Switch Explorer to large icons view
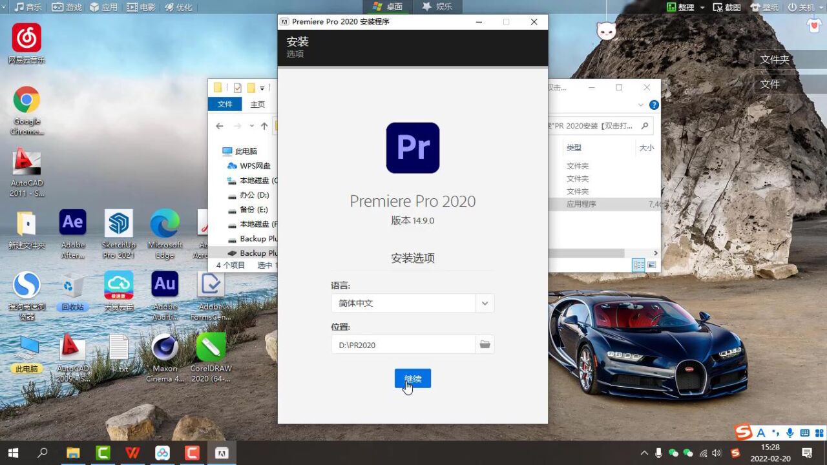 (652, 265)
